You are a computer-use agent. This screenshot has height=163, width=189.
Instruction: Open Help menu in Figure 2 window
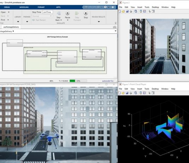tap(173, 7)
